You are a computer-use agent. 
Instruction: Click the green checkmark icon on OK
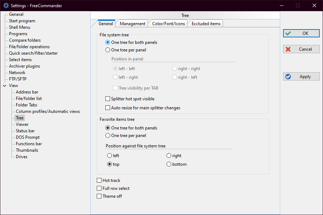(288, 33)
